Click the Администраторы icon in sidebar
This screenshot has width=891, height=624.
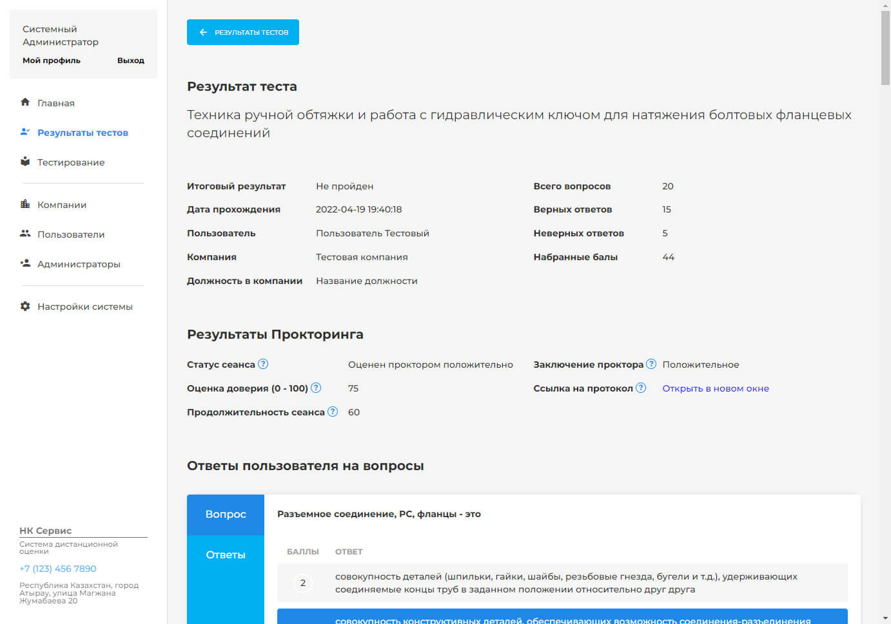(x=25, y=263)
